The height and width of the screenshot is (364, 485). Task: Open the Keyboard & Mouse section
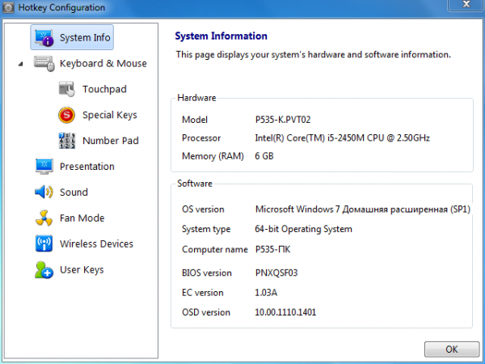pyautogui.click(x=103, y=63)
